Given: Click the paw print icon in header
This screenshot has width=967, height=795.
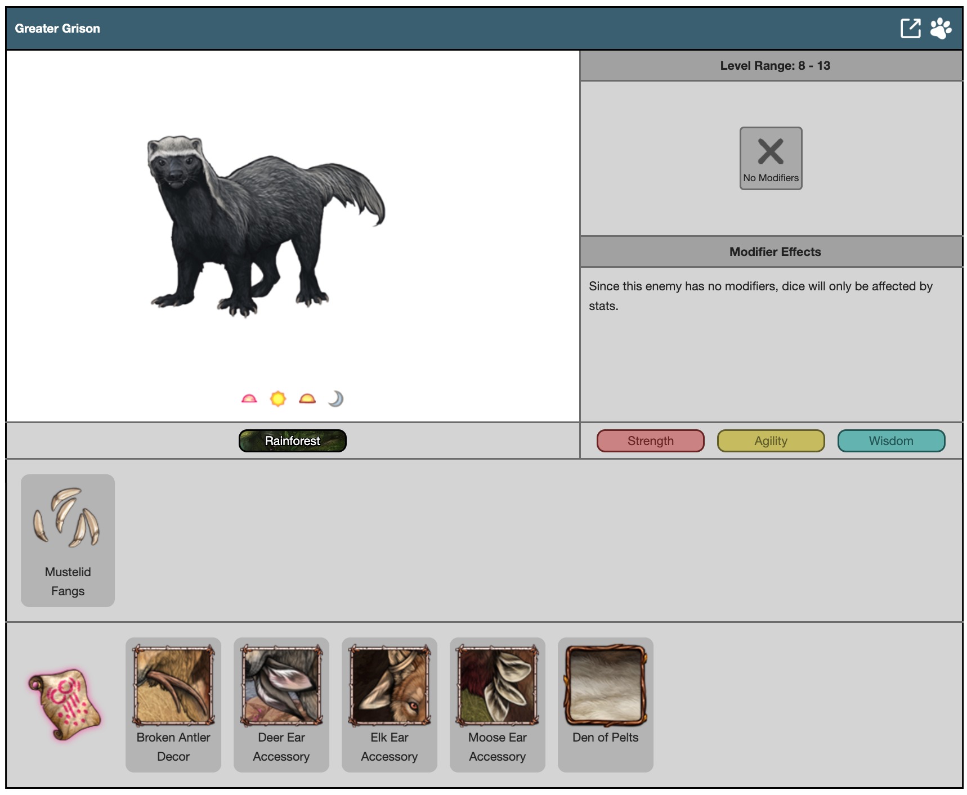Looking at the screenshot, I should coord(941,28).
